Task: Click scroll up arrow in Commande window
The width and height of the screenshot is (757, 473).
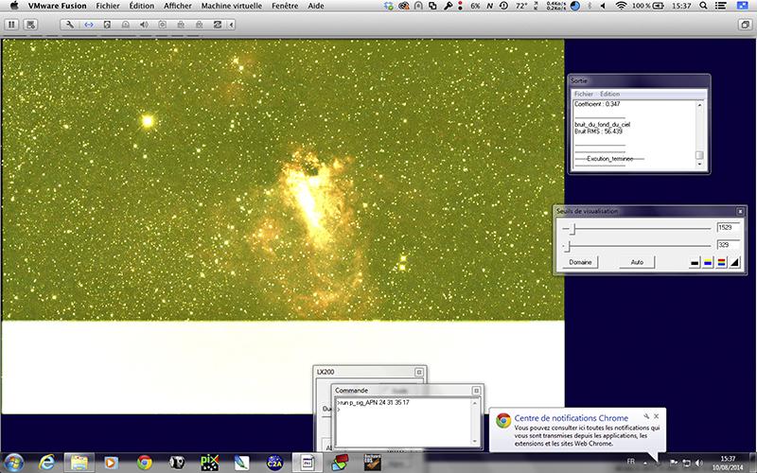Action: 475,403
